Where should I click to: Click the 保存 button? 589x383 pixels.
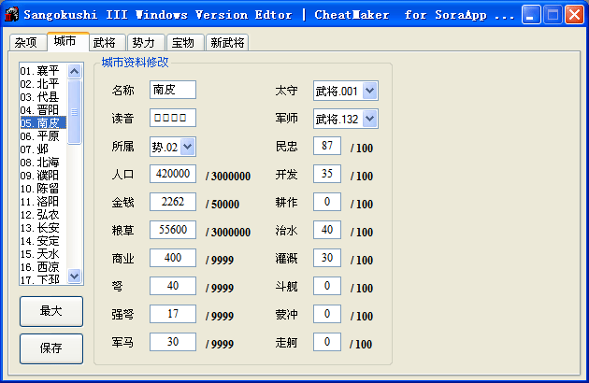pos(50,348)
